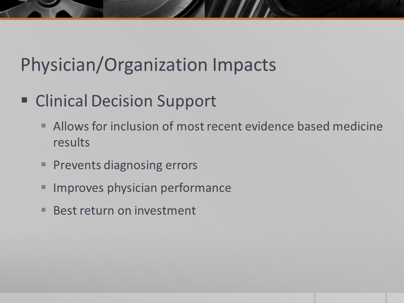Image resolution: width=404 pixels, height=303 pixels.
Task: Click the wrapped word "results"
Action: [72, 143]
